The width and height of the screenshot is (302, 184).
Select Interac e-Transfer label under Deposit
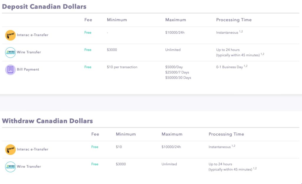click(x=32, y=35)
